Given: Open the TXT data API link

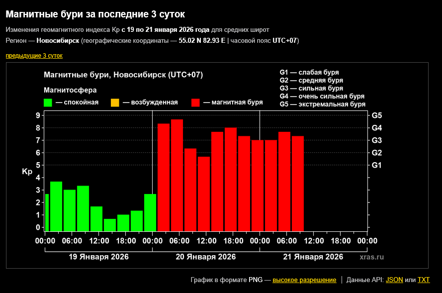Looking at the screenshot, I should point(424,280).
